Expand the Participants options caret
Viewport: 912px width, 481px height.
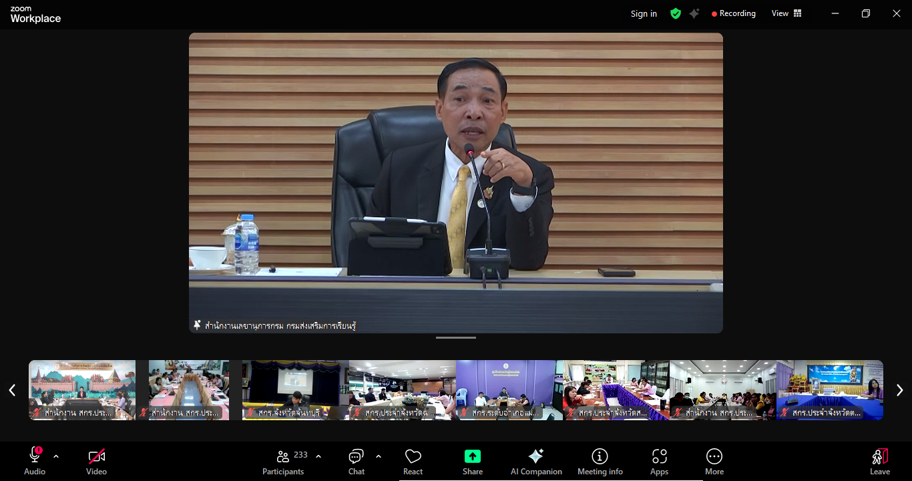[x=318, y=456]
